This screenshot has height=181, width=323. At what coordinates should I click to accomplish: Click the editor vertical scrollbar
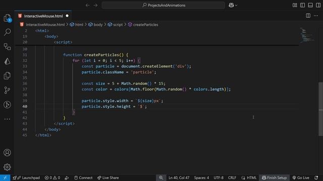[320, 109]
